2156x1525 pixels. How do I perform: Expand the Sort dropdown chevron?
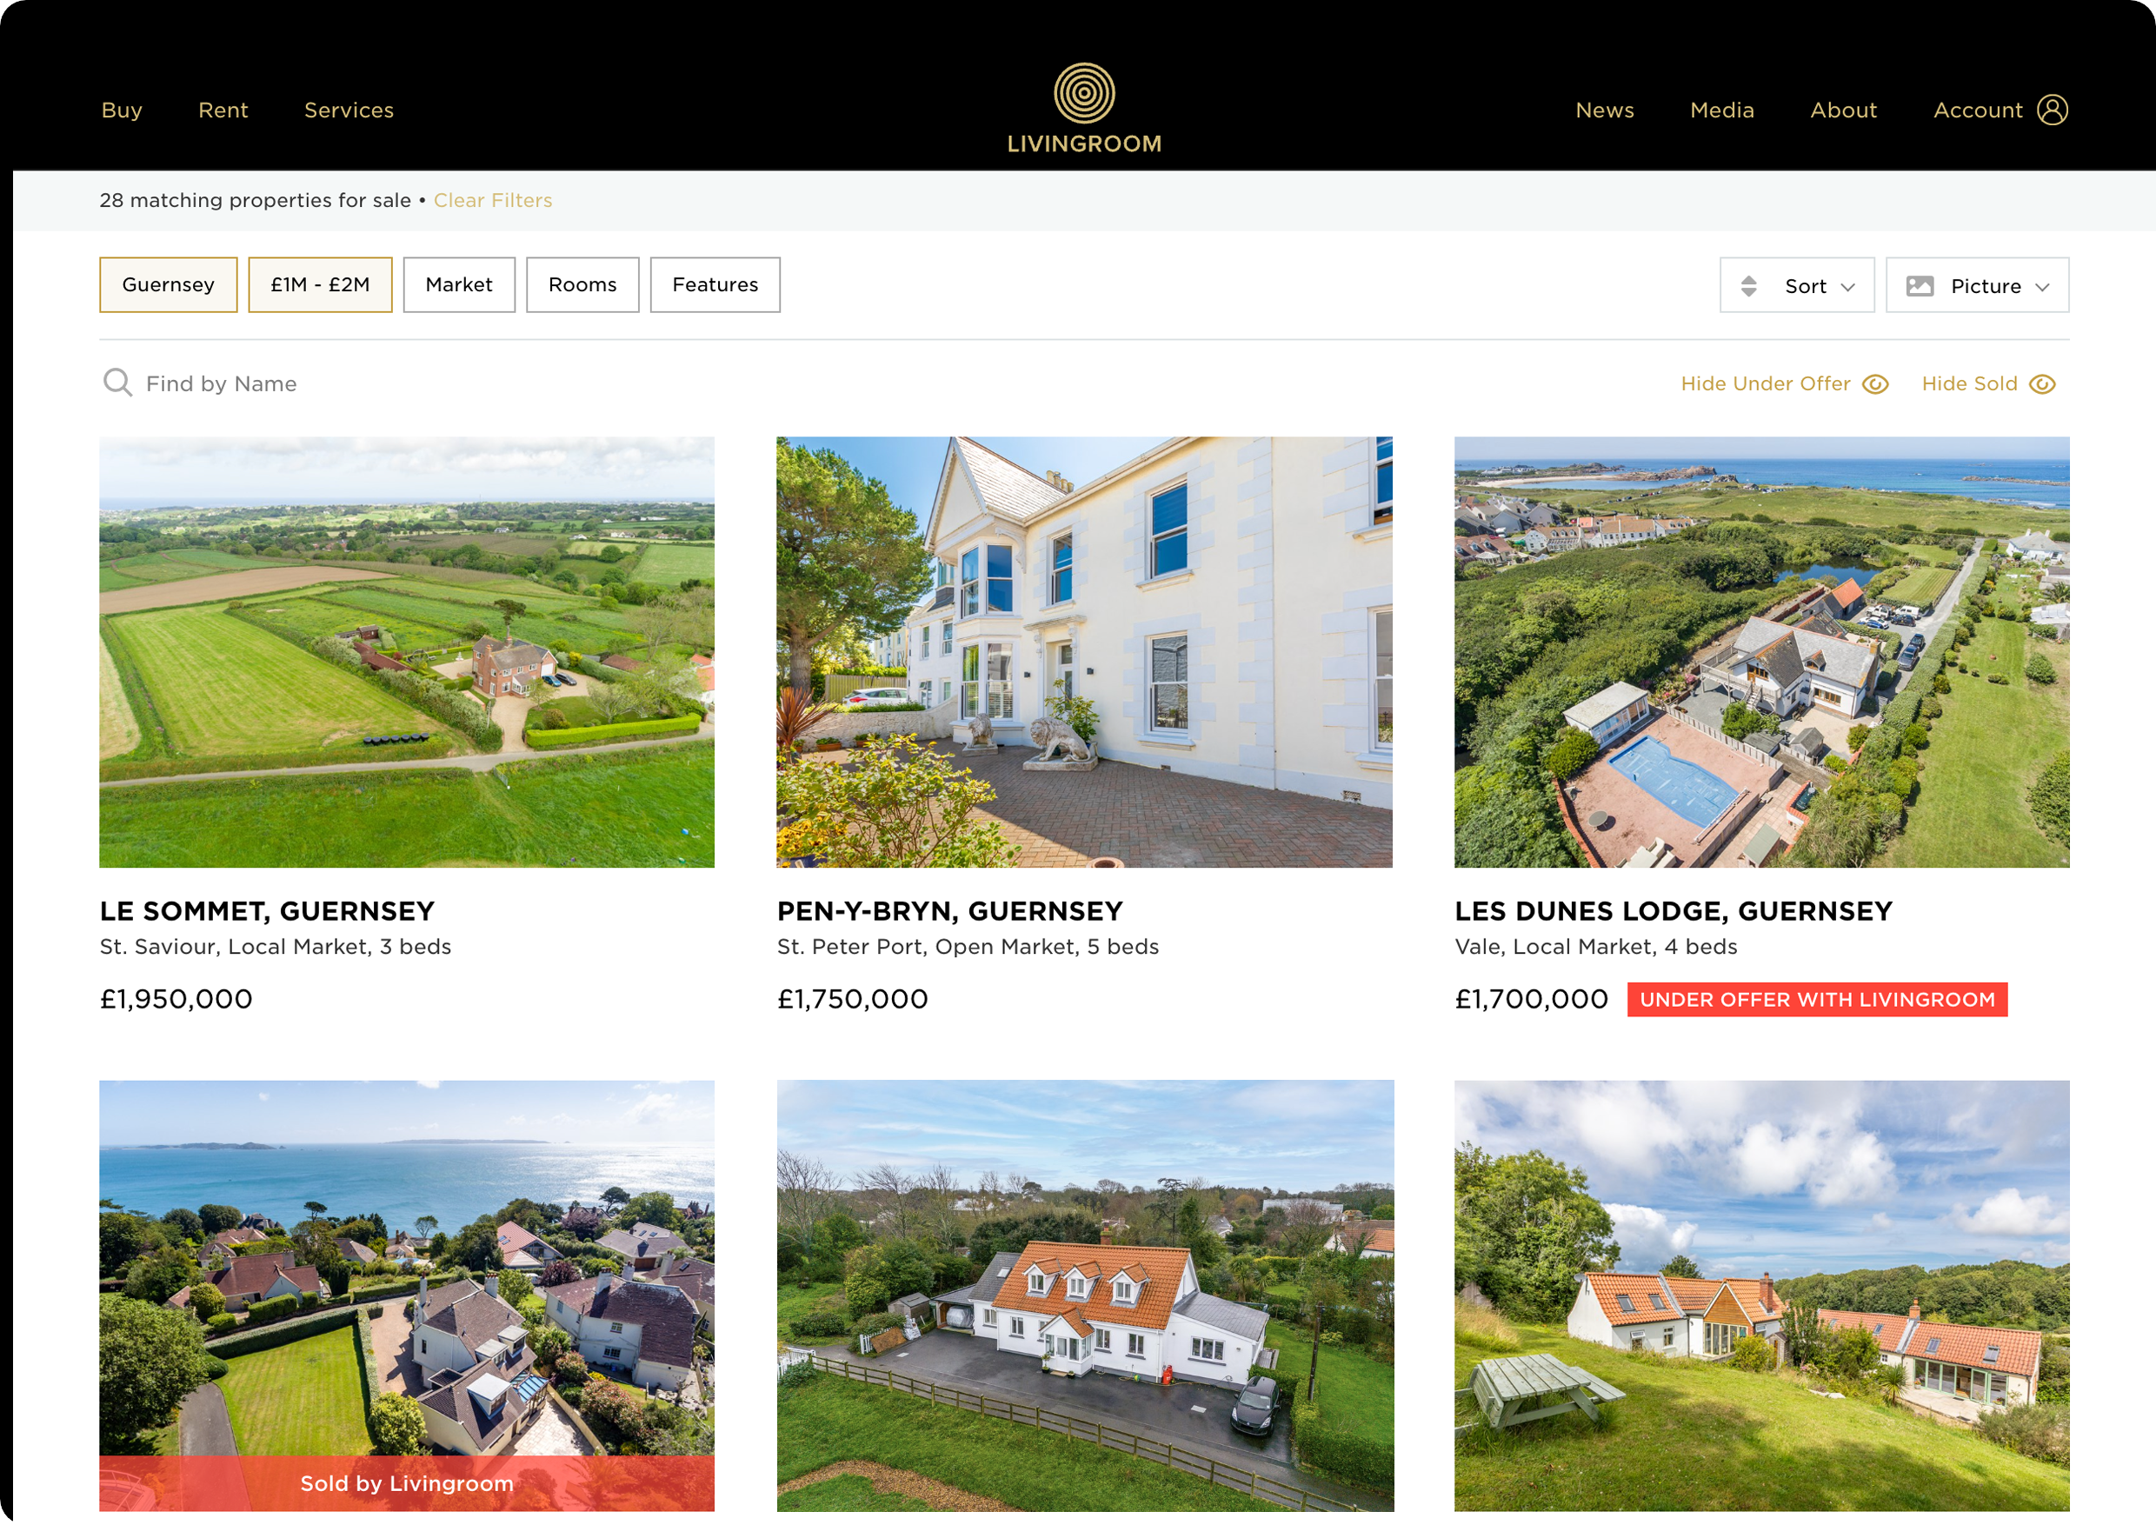point(1847,287)
